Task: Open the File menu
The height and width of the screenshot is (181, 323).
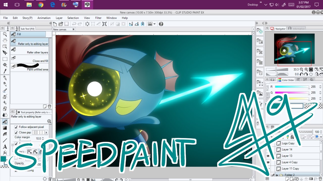Action: 5,18
